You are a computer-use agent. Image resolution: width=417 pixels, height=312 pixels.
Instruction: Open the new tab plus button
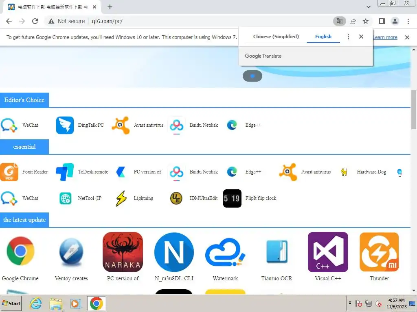coord(110,7)
